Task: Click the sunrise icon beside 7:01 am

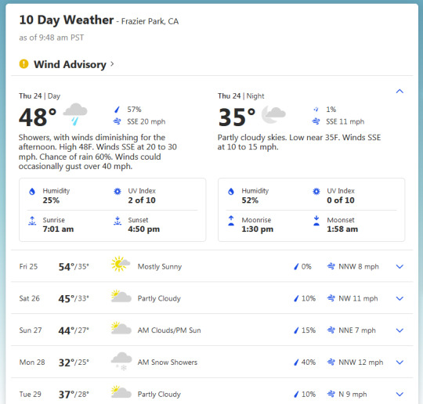Action: (32, 221)
